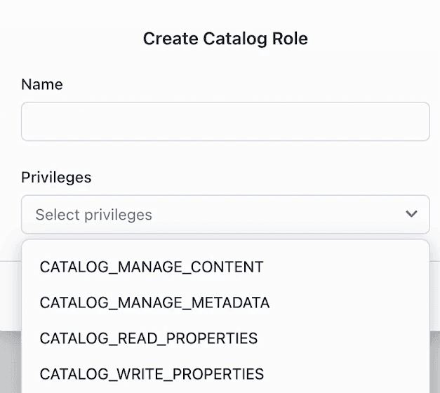The width and height of the screenshot is (440, 393).
Task: Click the dimmed backdrop outside the dialog
Action: pyautogui.click(x=11, y=361)
